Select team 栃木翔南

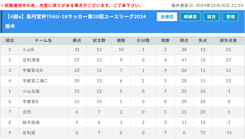pyautogui.click(x=31, y=122)
